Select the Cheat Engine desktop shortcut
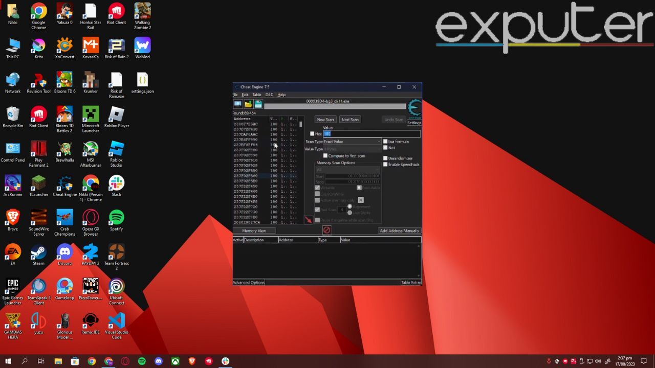Viewport: 655px width, 368px height. tap(64, 186)
